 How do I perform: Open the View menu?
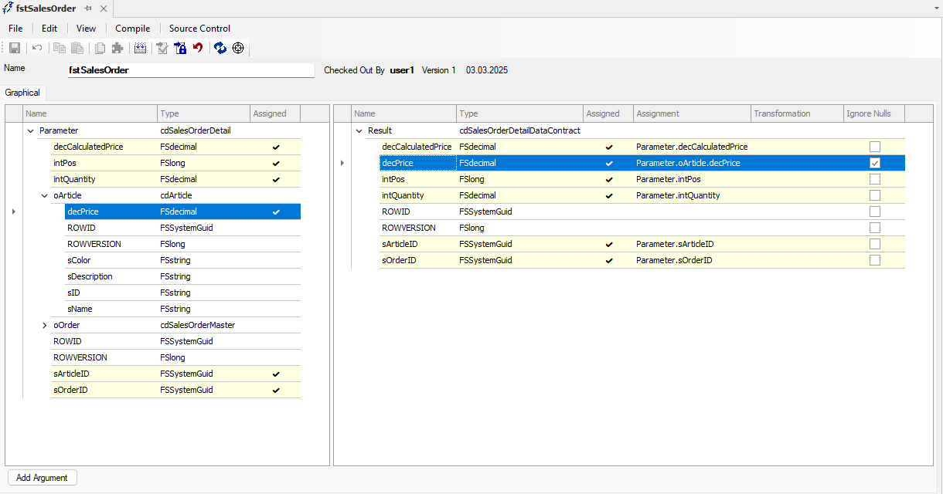pyautogui.click(x=87, y=29)
